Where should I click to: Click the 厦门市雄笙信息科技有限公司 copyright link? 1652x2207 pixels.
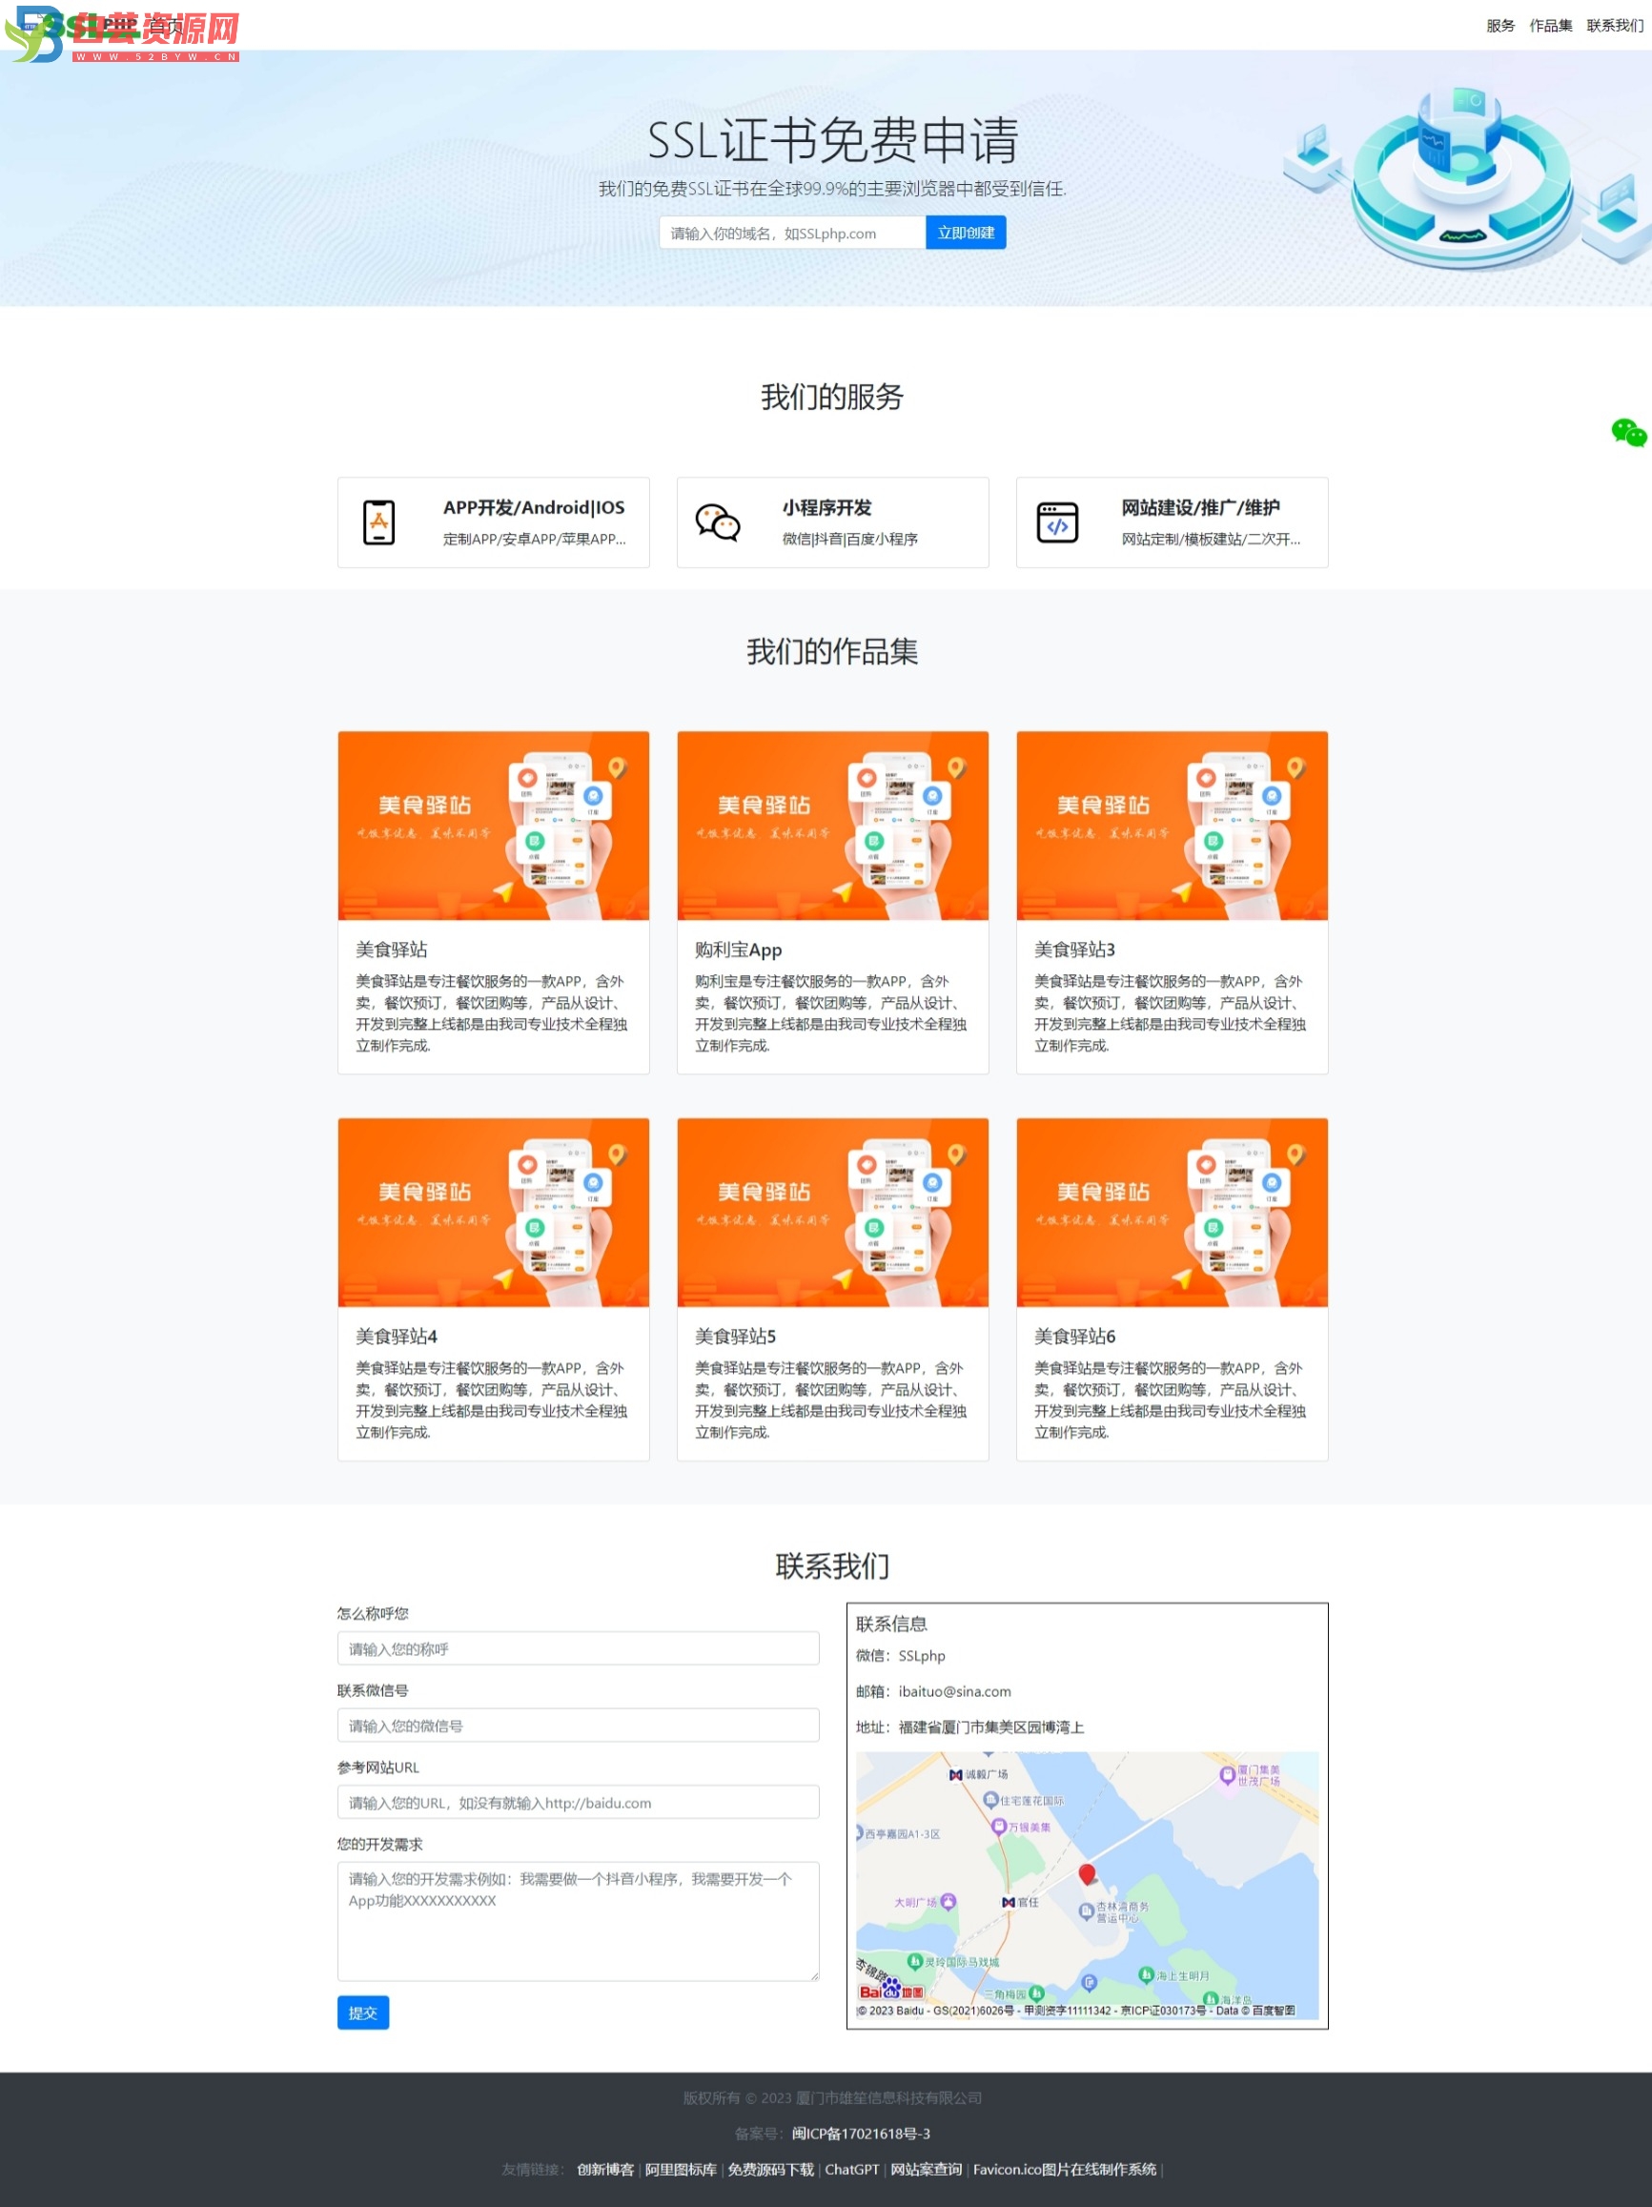(888, 2097)
